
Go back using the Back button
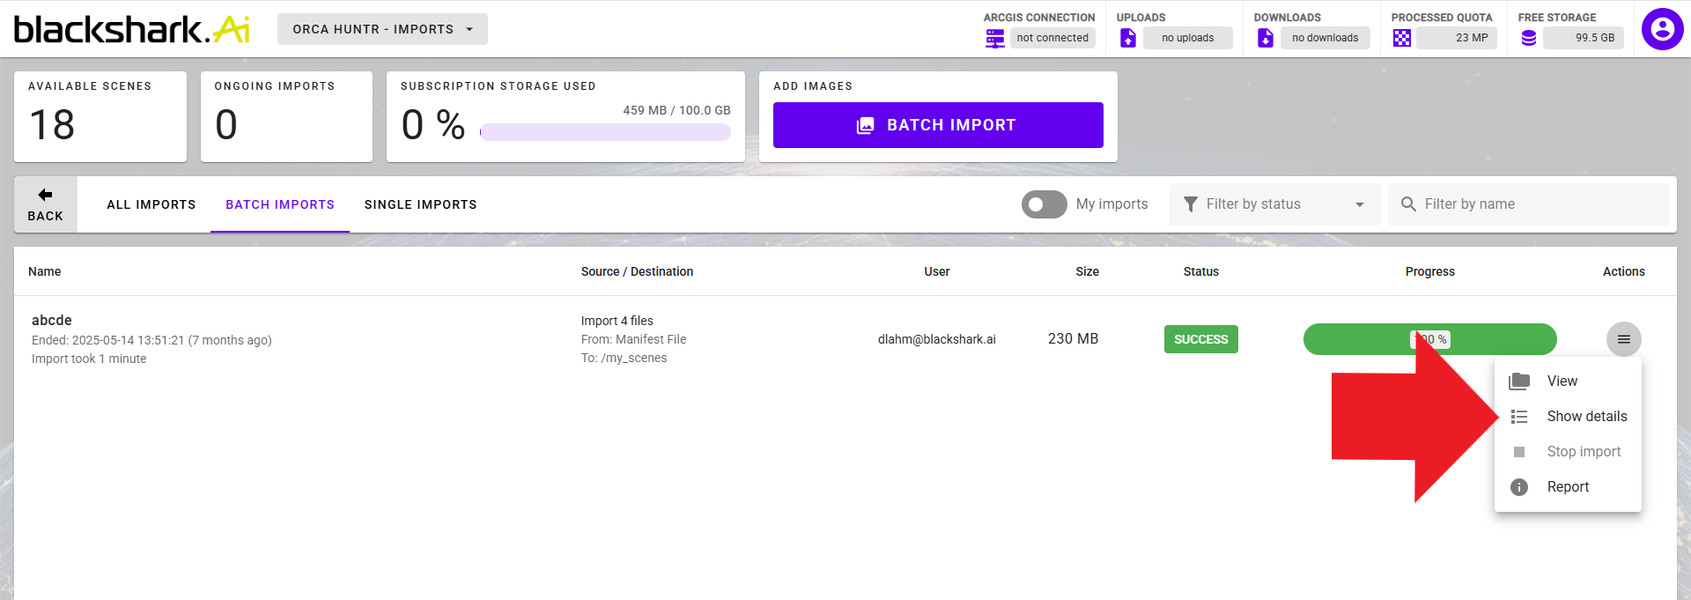click(x=46, y=204)
